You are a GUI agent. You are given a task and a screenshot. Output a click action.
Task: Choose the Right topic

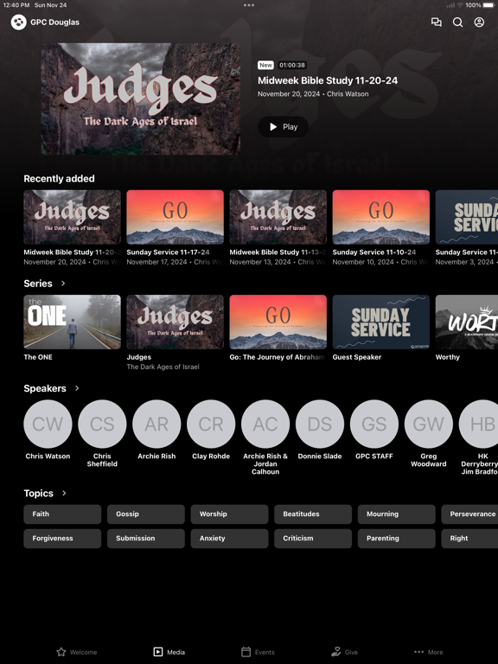click(469, 539)
